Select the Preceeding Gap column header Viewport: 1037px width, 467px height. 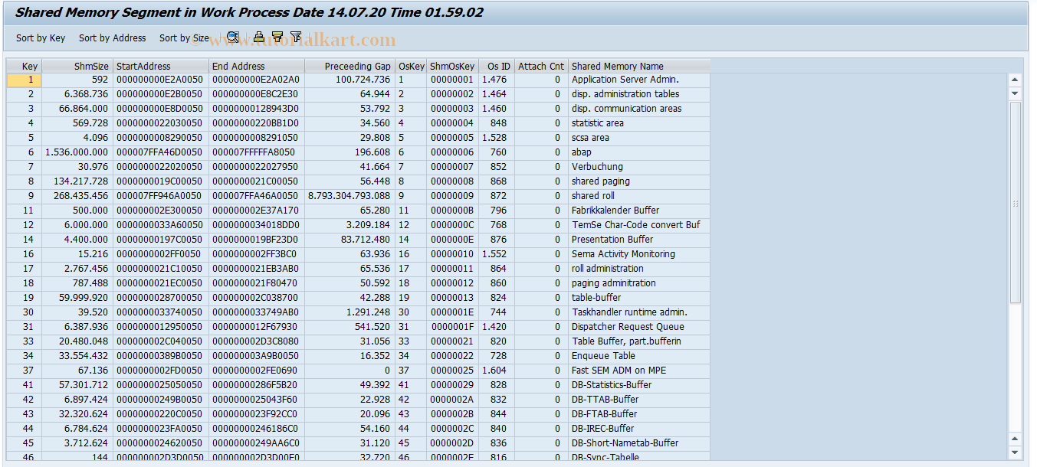coord(350,66)
